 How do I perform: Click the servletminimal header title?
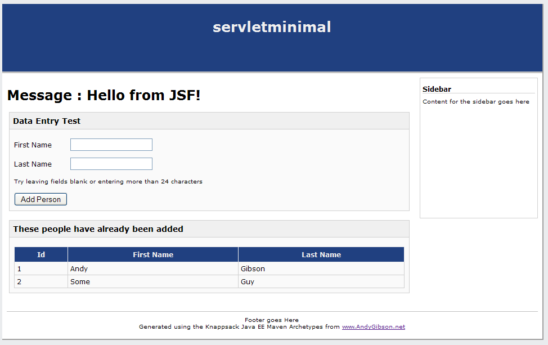pyautogui.click(x=272, y=27)
